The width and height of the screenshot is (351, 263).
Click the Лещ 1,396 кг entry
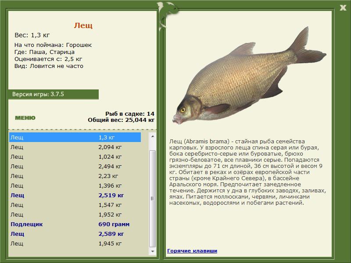pyautogui.click(x=75, y=186)
